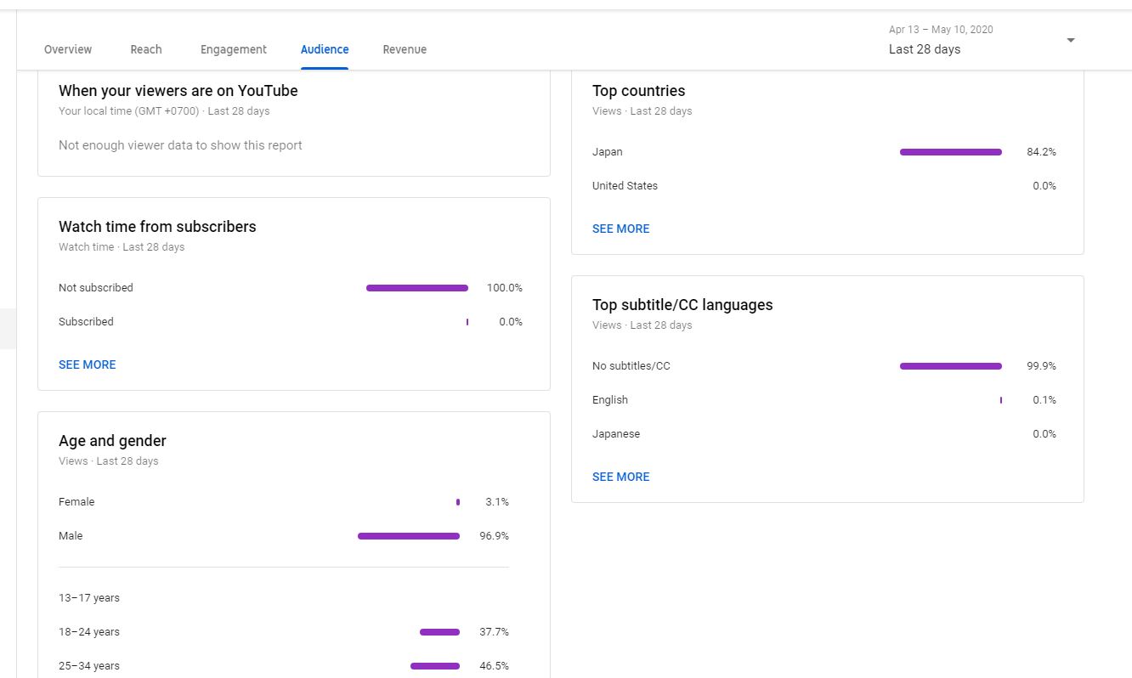Select the Audience tab
This screenshot has height=678, width=1132.
click(325, 49)
